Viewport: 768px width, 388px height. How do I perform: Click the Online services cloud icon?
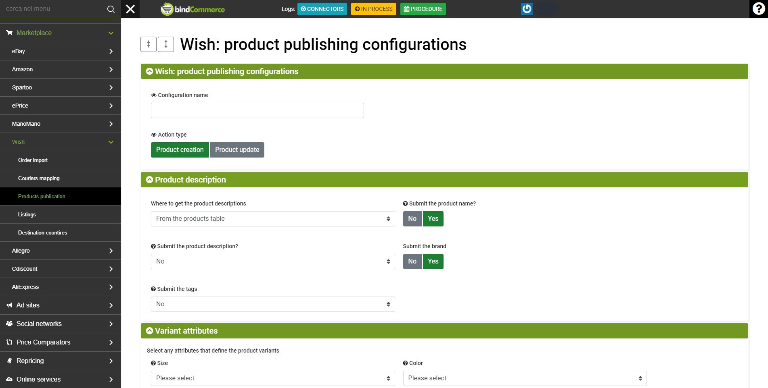[9, 379]
